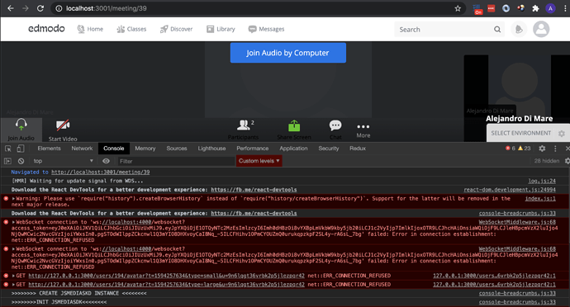Open the Participants panel icon
This screenshot has height=307, width=570.
[244, 125]
